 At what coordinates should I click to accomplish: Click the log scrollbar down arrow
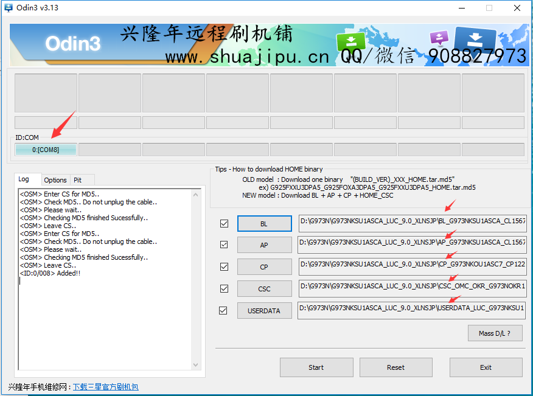pos(195,365)
